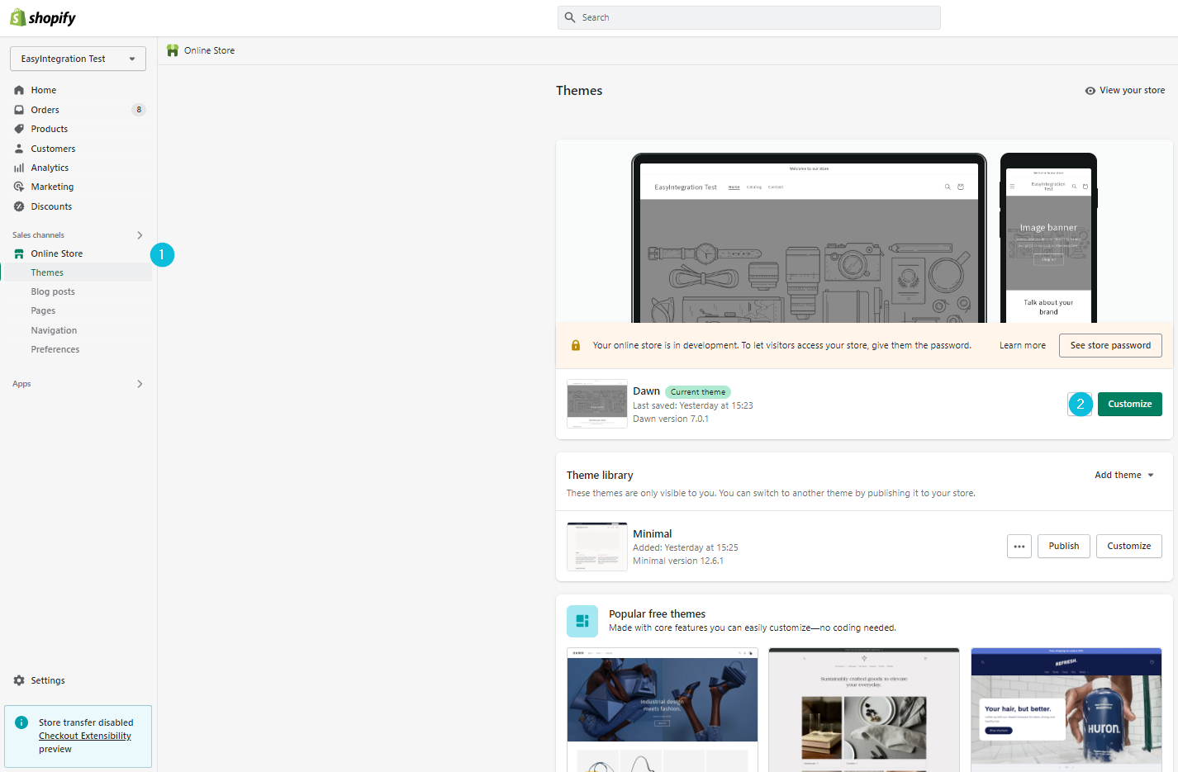
Task: Click the search magnifier icon
Action: click(x=570, y=17)
